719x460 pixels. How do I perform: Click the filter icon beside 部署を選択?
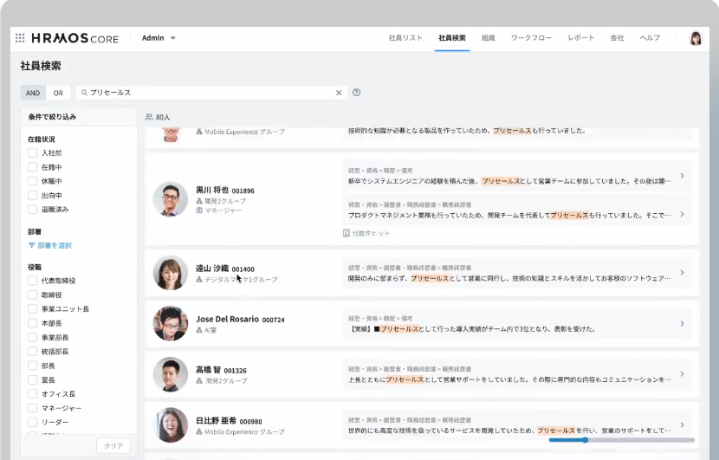pyautogui.click(x=31, y=245)
